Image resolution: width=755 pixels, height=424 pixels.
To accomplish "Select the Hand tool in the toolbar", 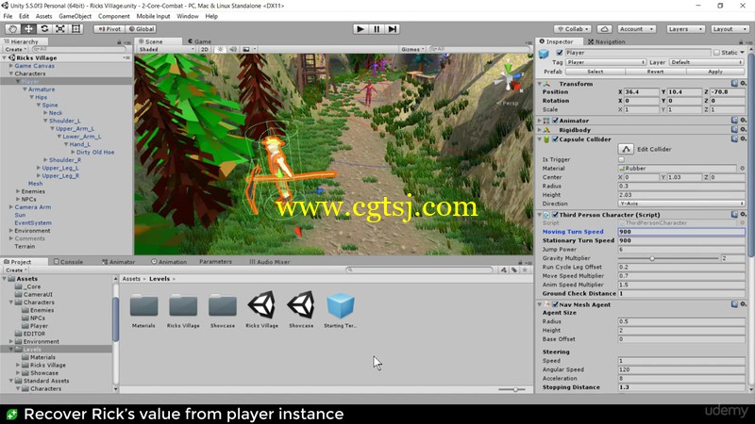I will point(12,29).
